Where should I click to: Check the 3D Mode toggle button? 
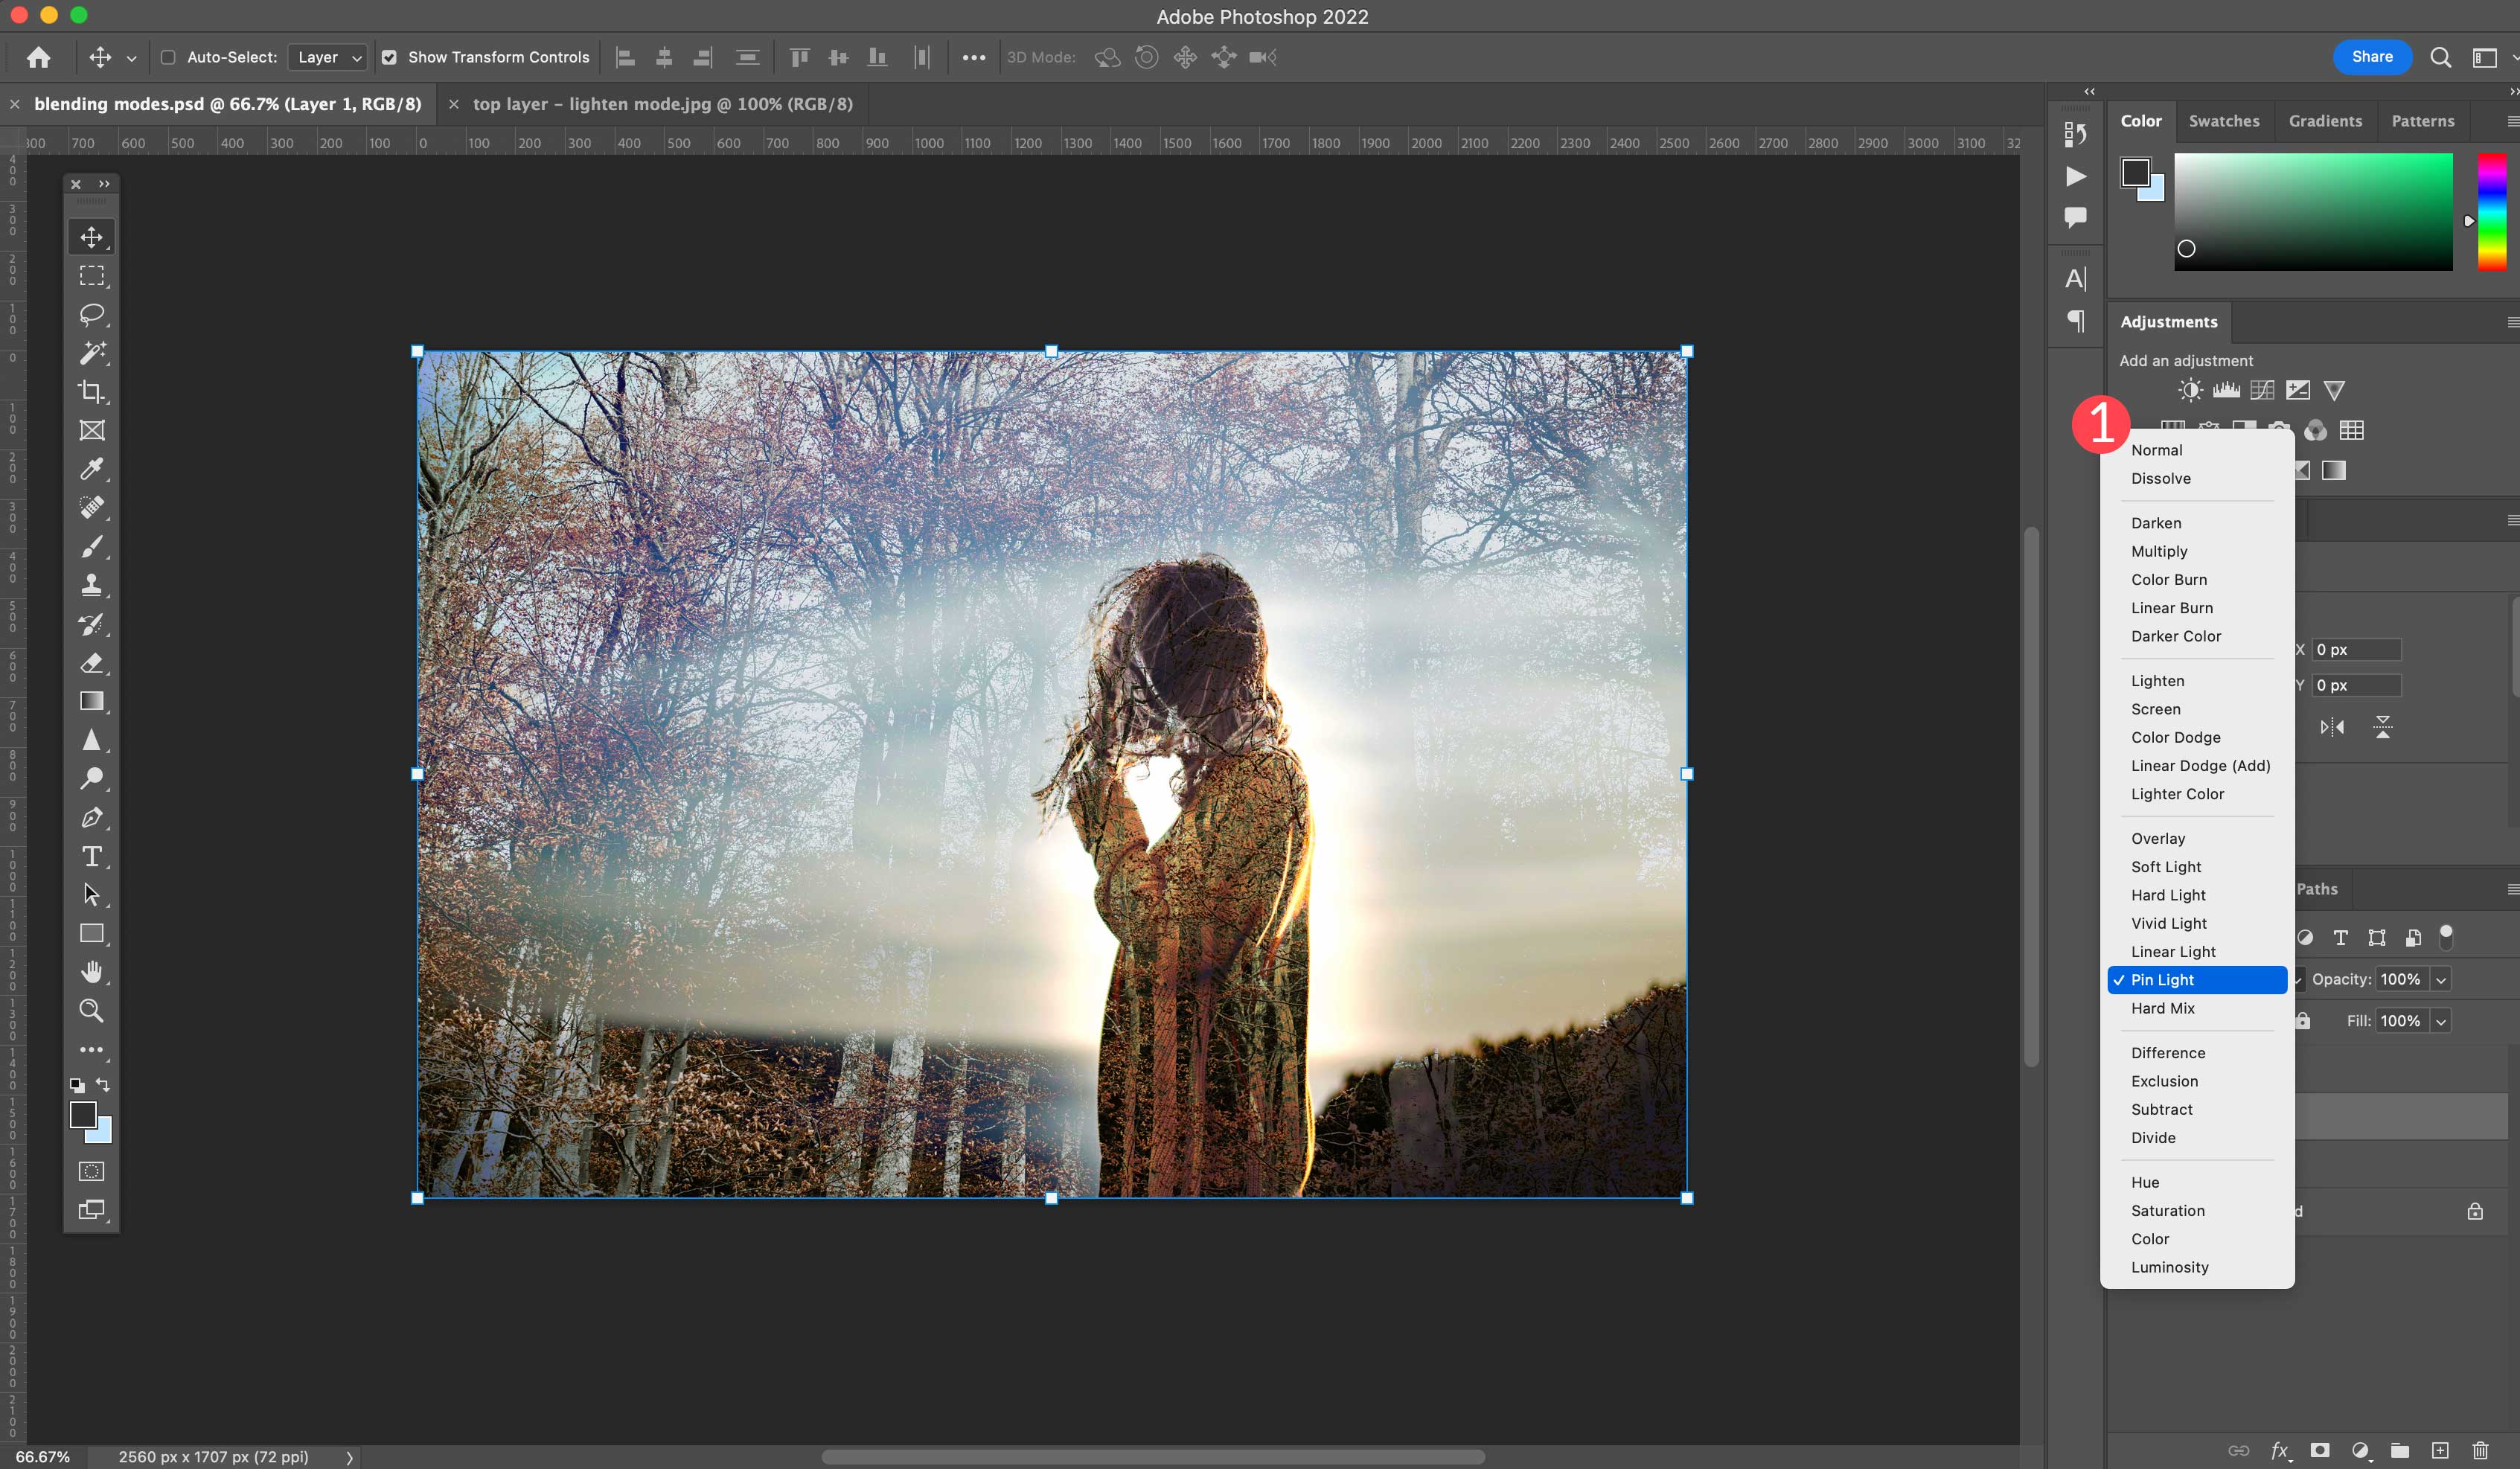(x=1044, y=56)
